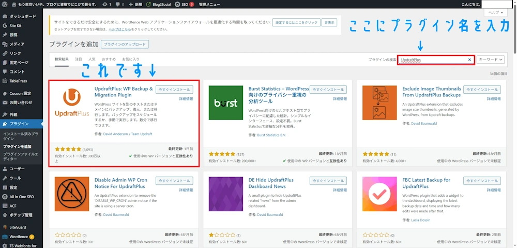Dismiss the Wordfence firewall notice

click(x=329, y=22)
